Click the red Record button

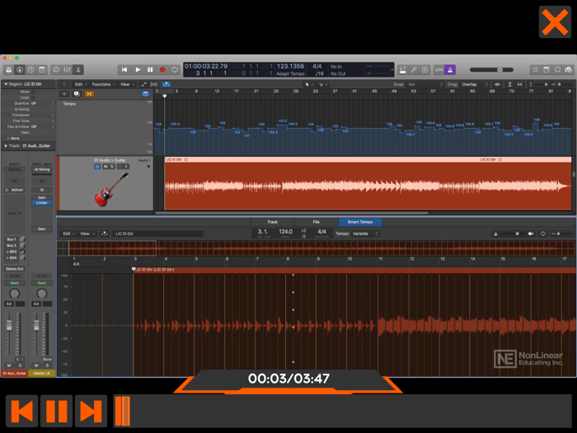(x=162, y=69)
